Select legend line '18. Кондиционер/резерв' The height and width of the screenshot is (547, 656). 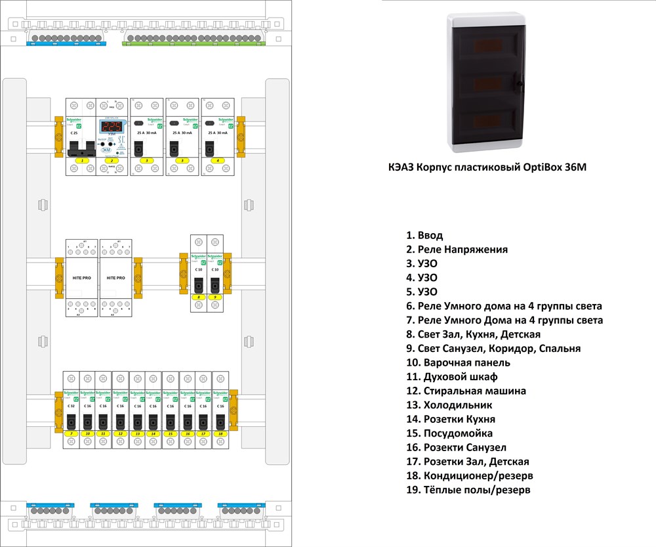click(x=470, y=476)
